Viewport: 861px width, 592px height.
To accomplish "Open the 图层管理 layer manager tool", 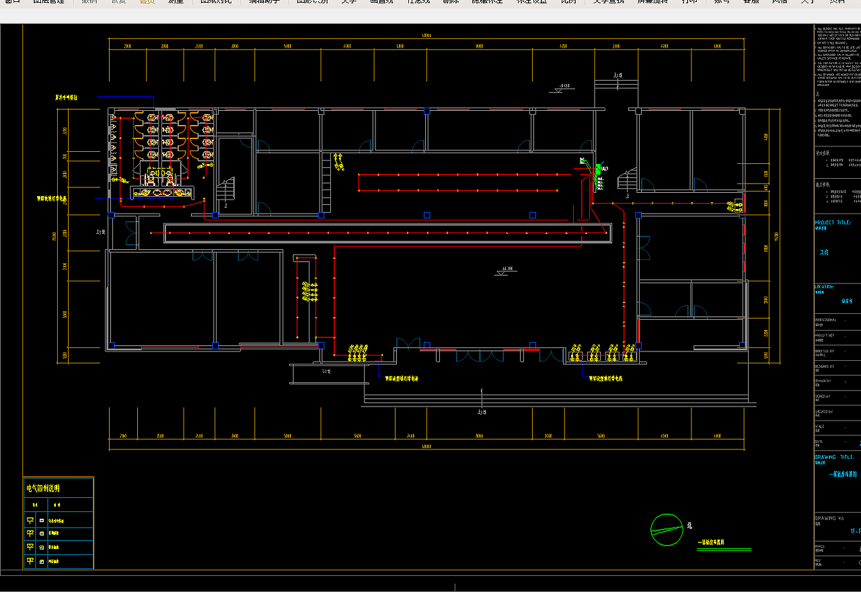I will pyautogui.click(x=49, y=2).
